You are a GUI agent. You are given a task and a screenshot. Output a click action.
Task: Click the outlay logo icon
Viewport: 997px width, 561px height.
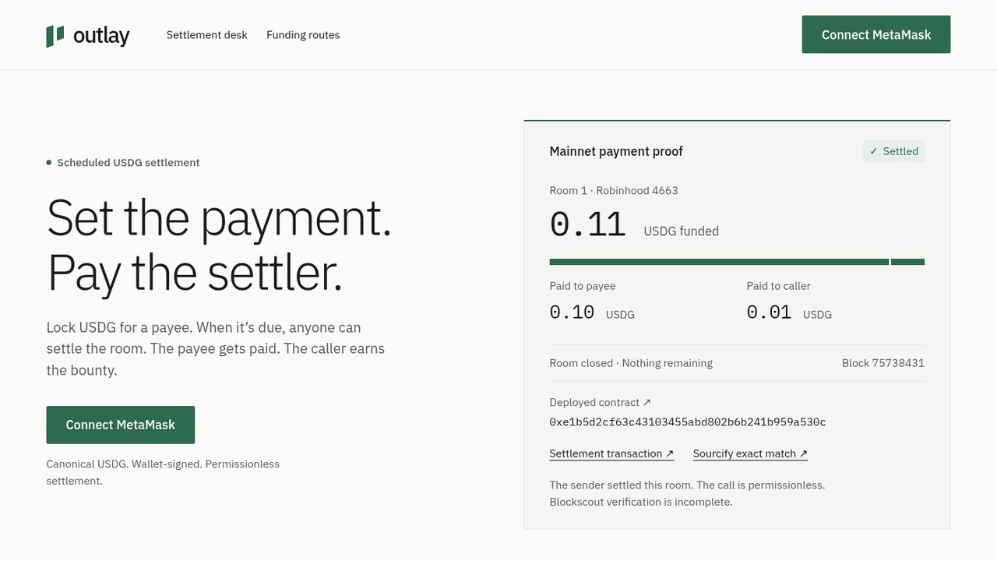[55, 36]
